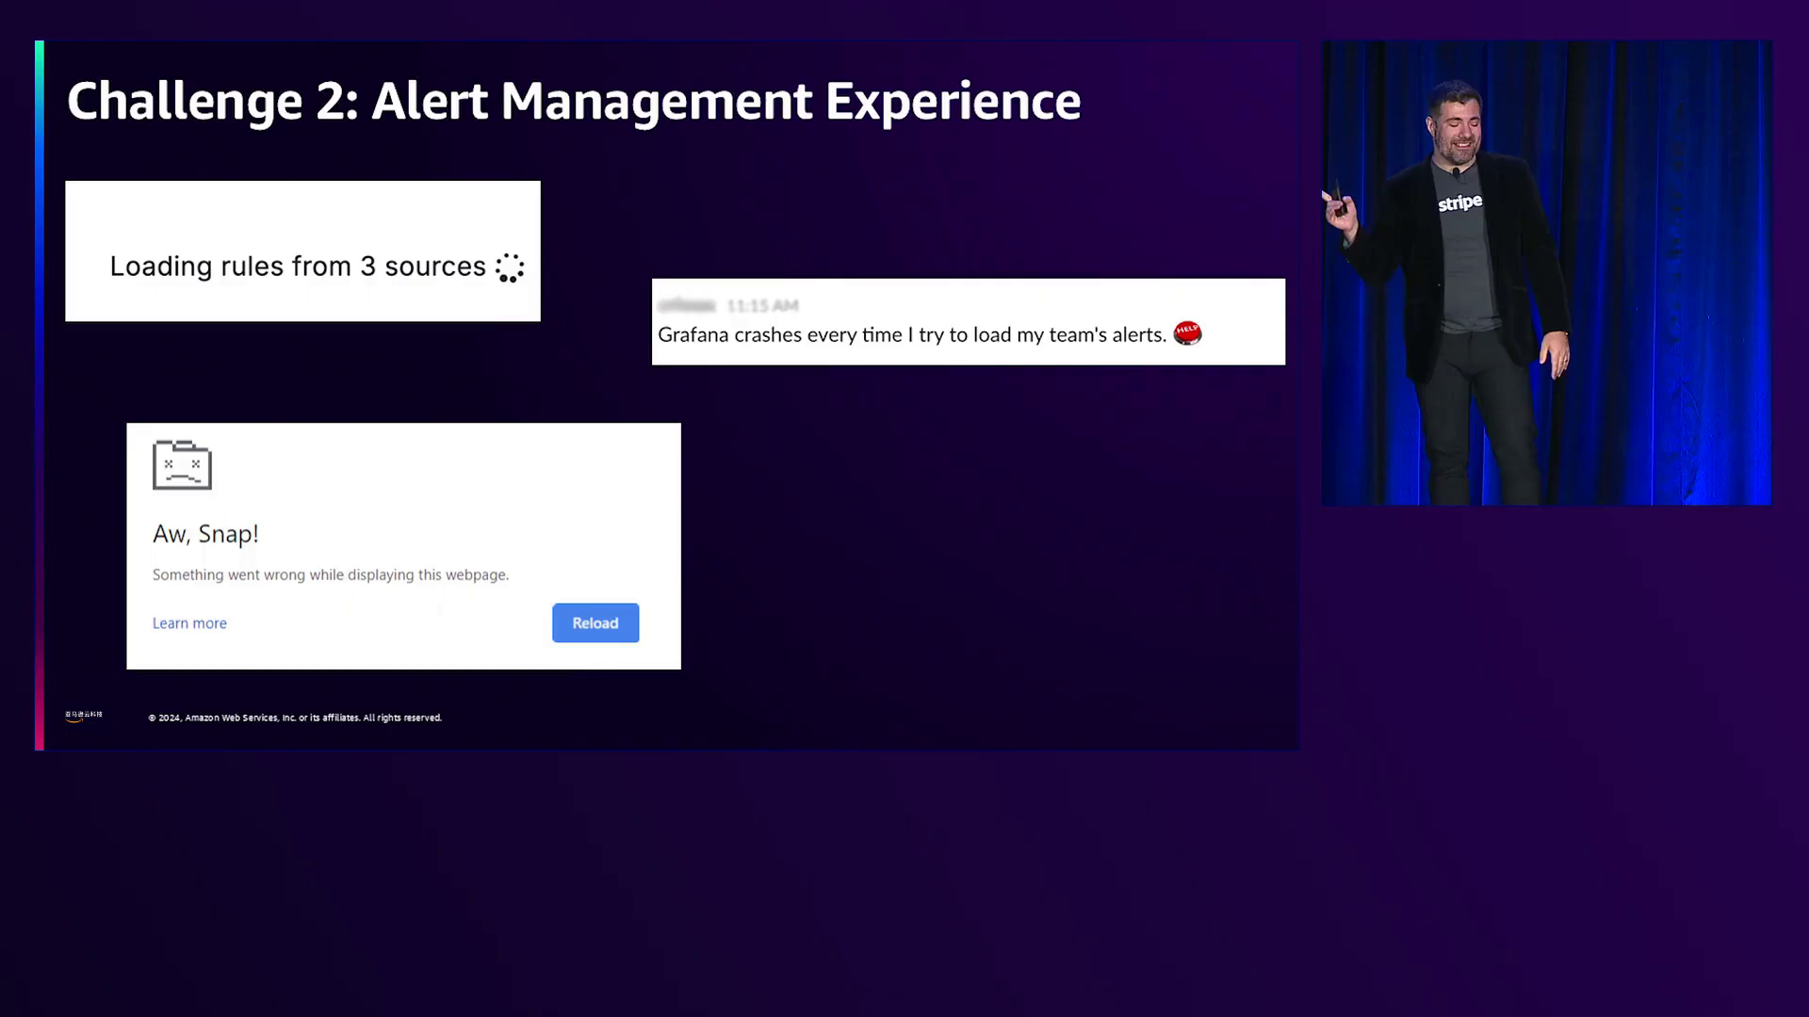Click the red help button emoji
The width and height of the screenshot is (1809, 1017).
tap(1187, 333)
